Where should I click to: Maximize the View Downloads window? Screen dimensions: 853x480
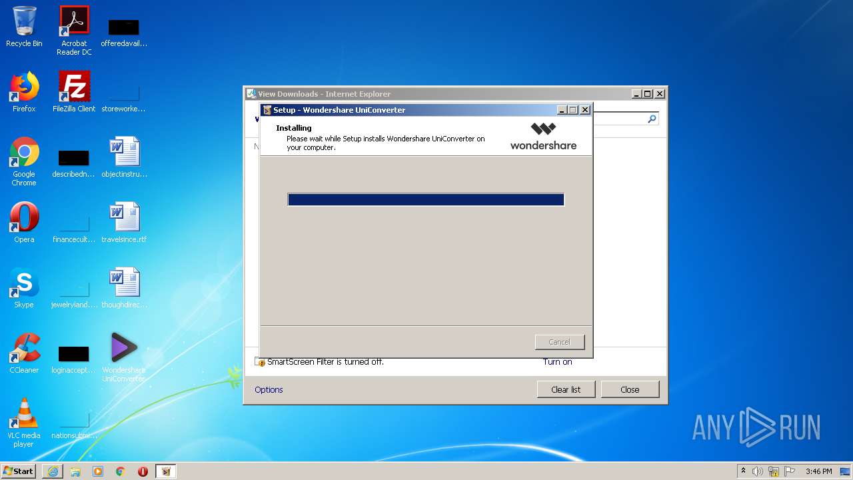pyautogui.click(x=647, y=94)
